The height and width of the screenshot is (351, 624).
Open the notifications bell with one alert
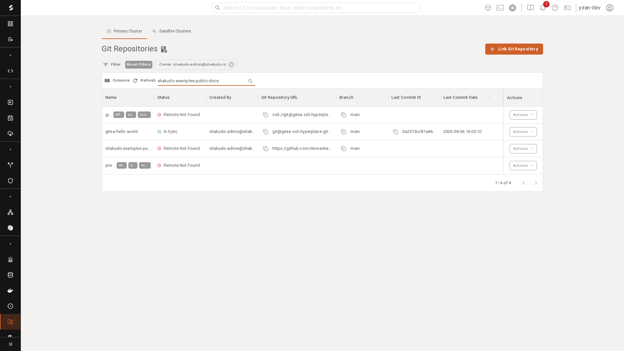click(x=542, y=8)
